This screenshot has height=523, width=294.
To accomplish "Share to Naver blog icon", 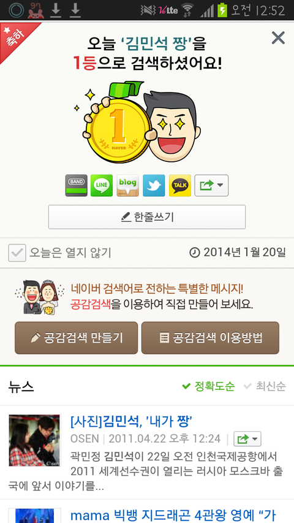I will point(127,185).
